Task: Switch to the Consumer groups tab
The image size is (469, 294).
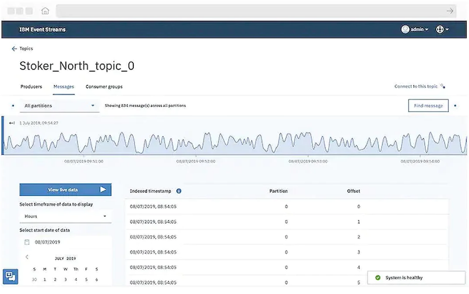Action: 104,86
